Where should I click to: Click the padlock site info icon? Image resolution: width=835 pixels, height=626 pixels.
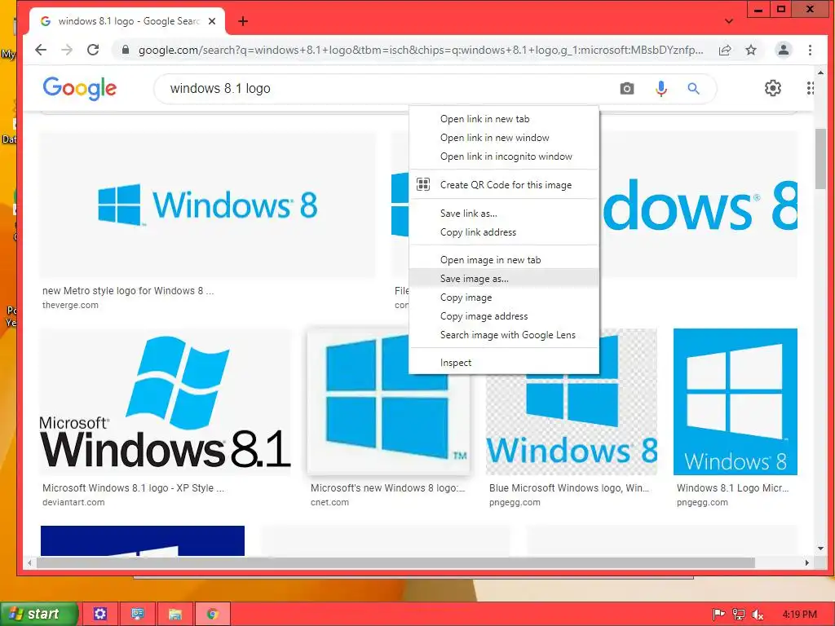126,50
